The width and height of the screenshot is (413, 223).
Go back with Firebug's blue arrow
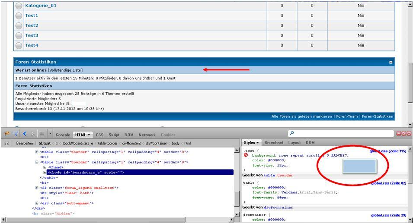coord(25,134)
